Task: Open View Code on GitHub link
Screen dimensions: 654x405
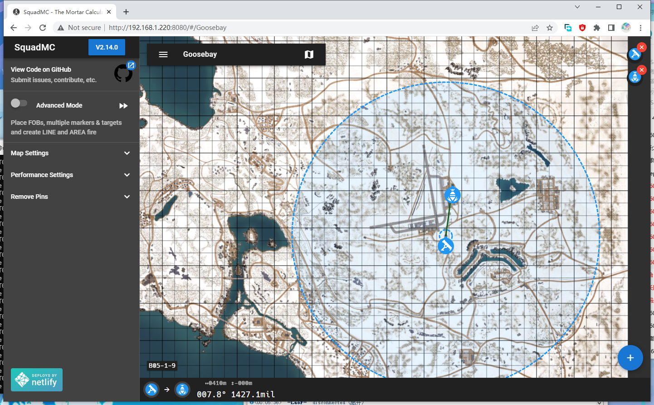Action: [x=41, y=69]
